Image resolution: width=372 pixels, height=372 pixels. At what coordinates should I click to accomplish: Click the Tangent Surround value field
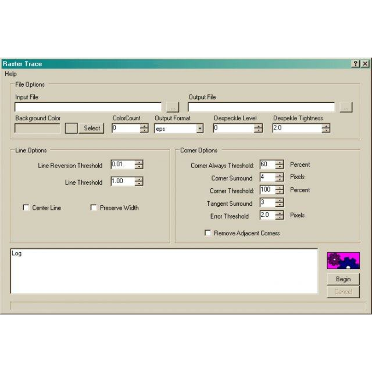(267, 203)
